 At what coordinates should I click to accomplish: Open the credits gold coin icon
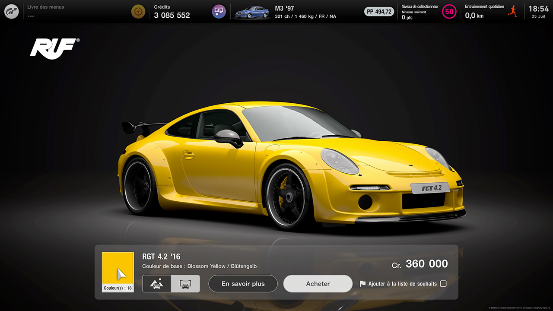coord(138,12)
